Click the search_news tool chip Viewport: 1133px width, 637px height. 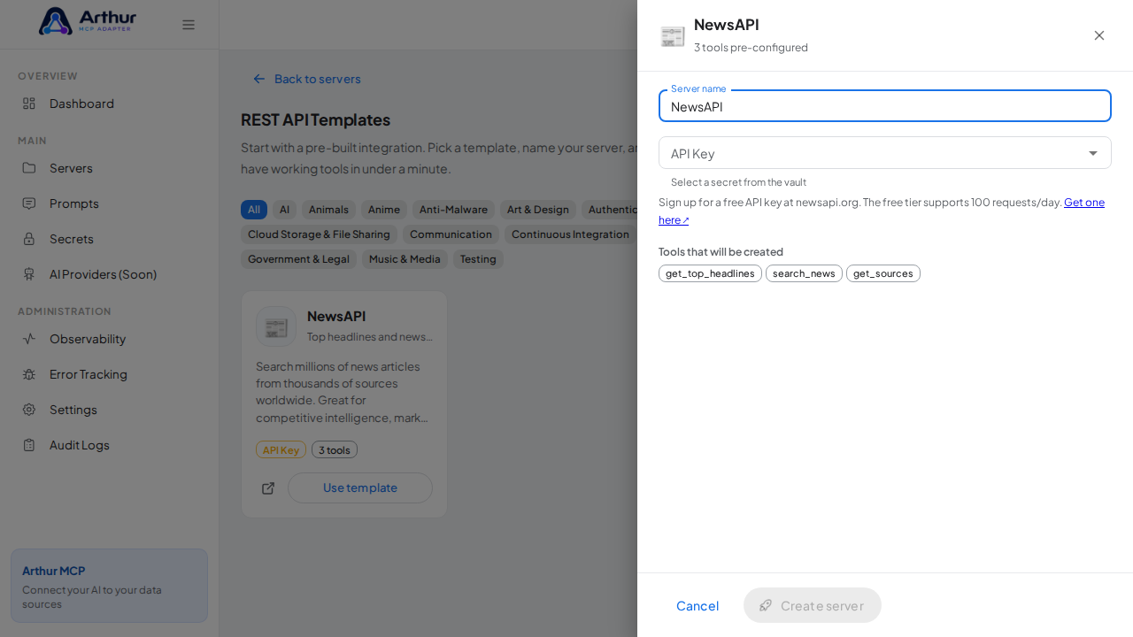804,273
